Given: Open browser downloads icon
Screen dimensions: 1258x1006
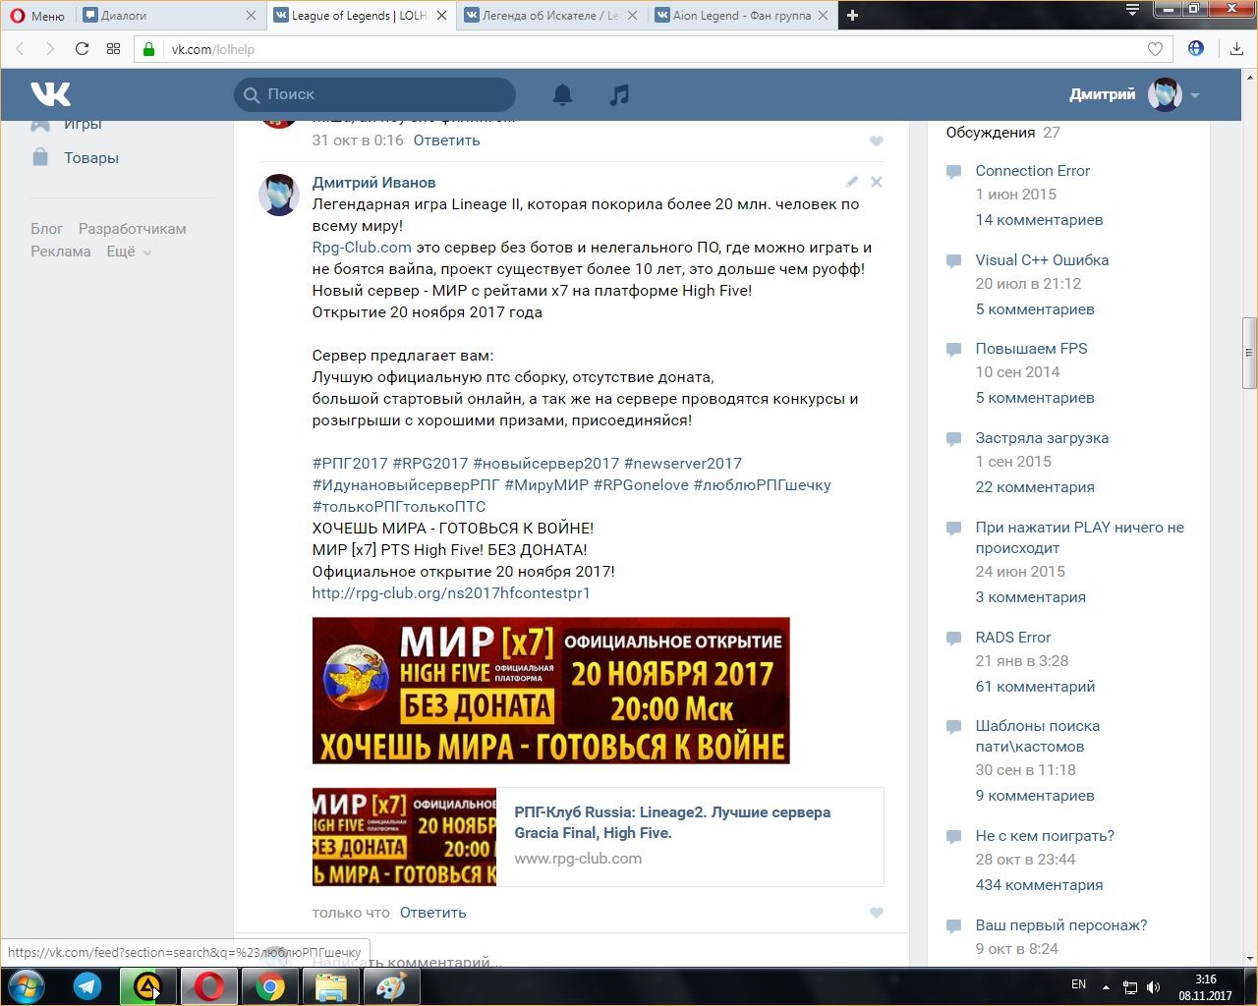Looking at the screenshot, I should point(1236,48).
